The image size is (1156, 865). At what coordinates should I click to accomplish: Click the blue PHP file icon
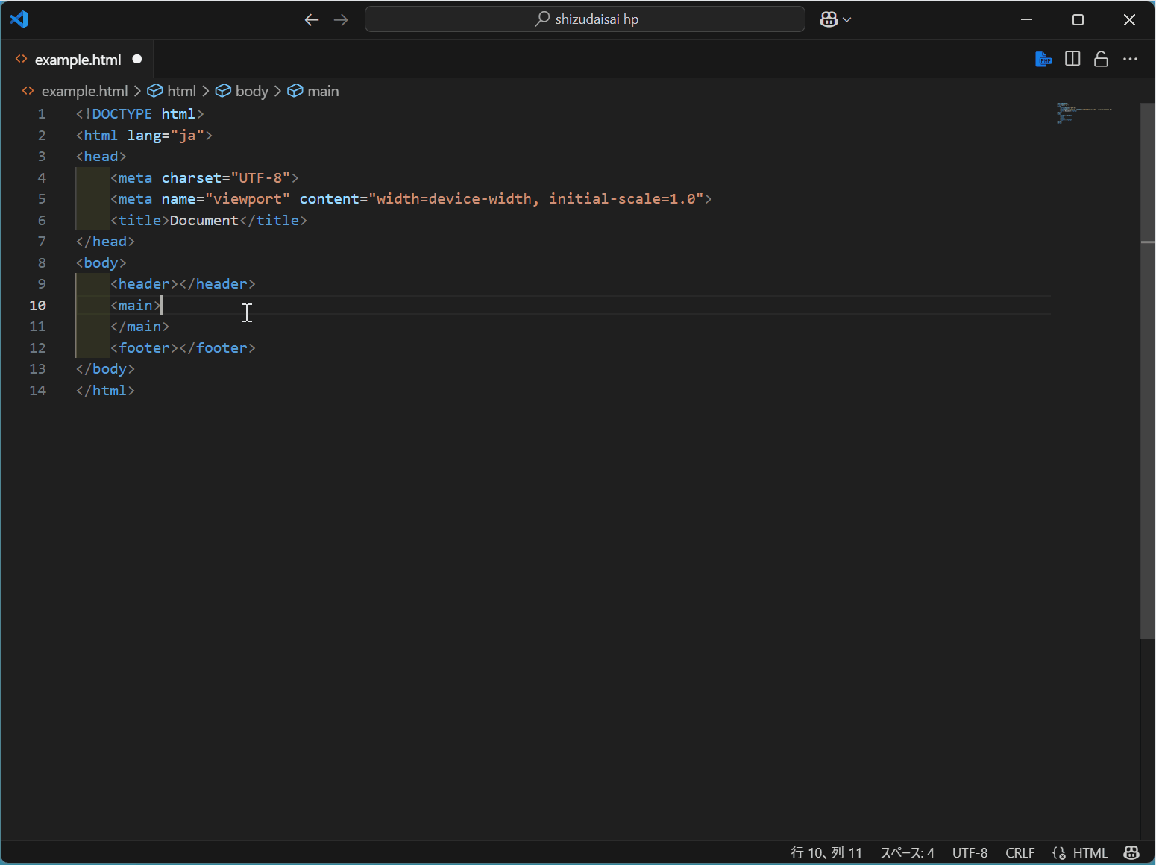coord(1043,59)
